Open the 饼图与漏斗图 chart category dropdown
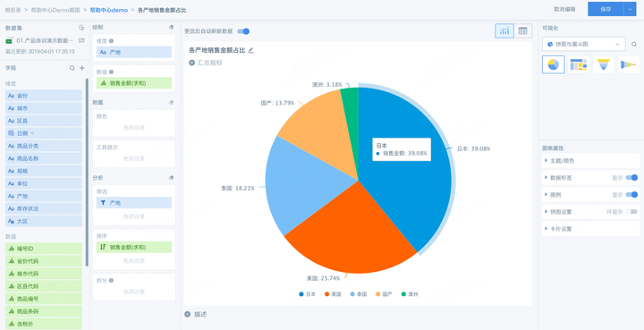Screen dimensions: 644x330 tap(583, 44)
